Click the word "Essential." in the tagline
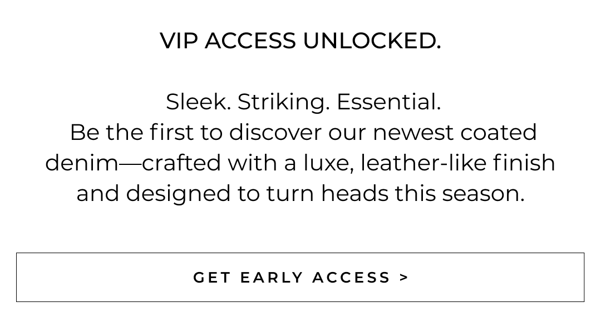The image size is (601, 327). pos(388,102)
